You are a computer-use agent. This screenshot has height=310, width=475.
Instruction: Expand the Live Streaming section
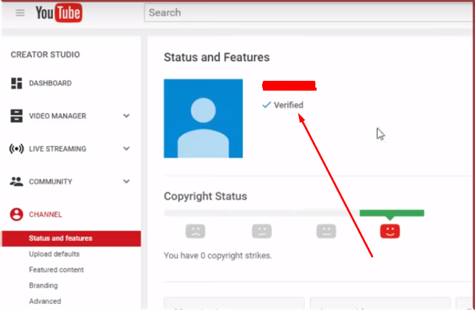coord(126,149)
